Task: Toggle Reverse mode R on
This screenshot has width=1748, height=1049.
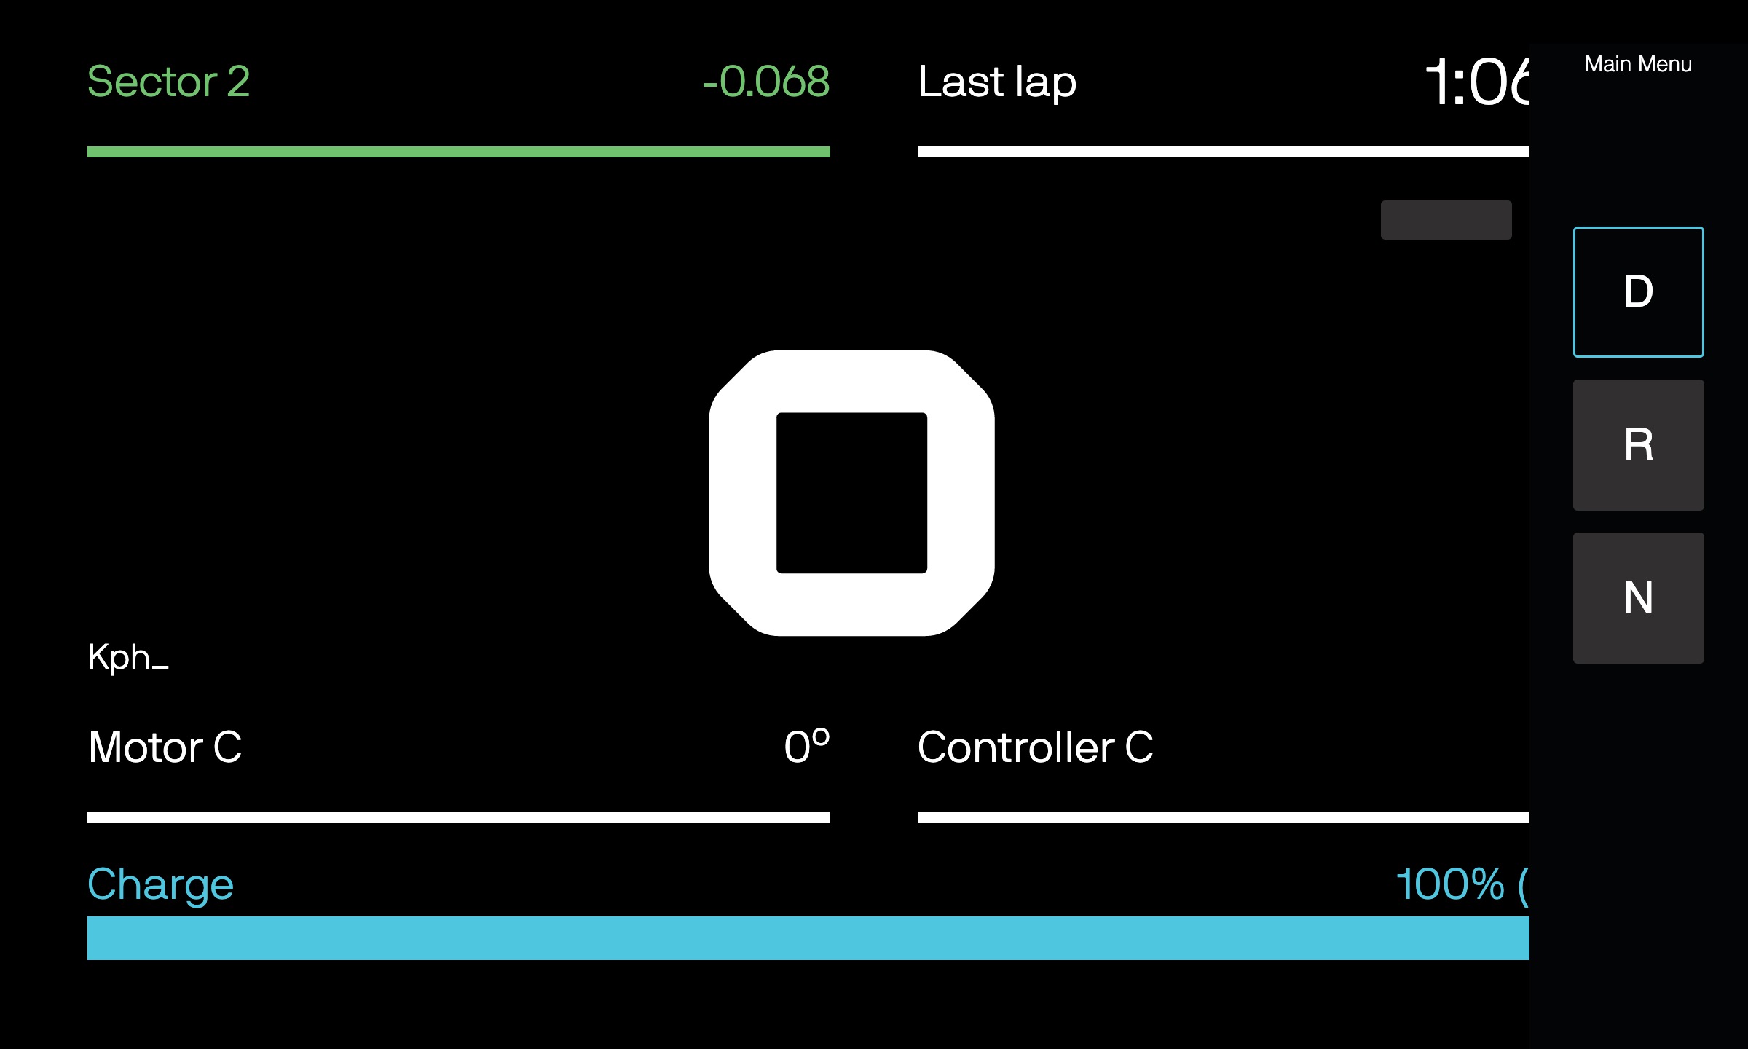Action: [1638, 444]
